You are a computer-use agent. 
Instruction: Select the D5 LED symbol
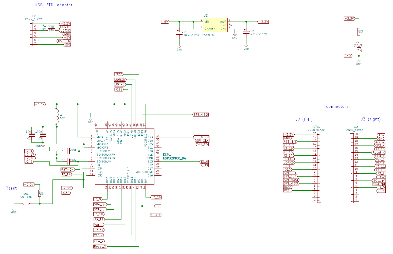[359, 46]
